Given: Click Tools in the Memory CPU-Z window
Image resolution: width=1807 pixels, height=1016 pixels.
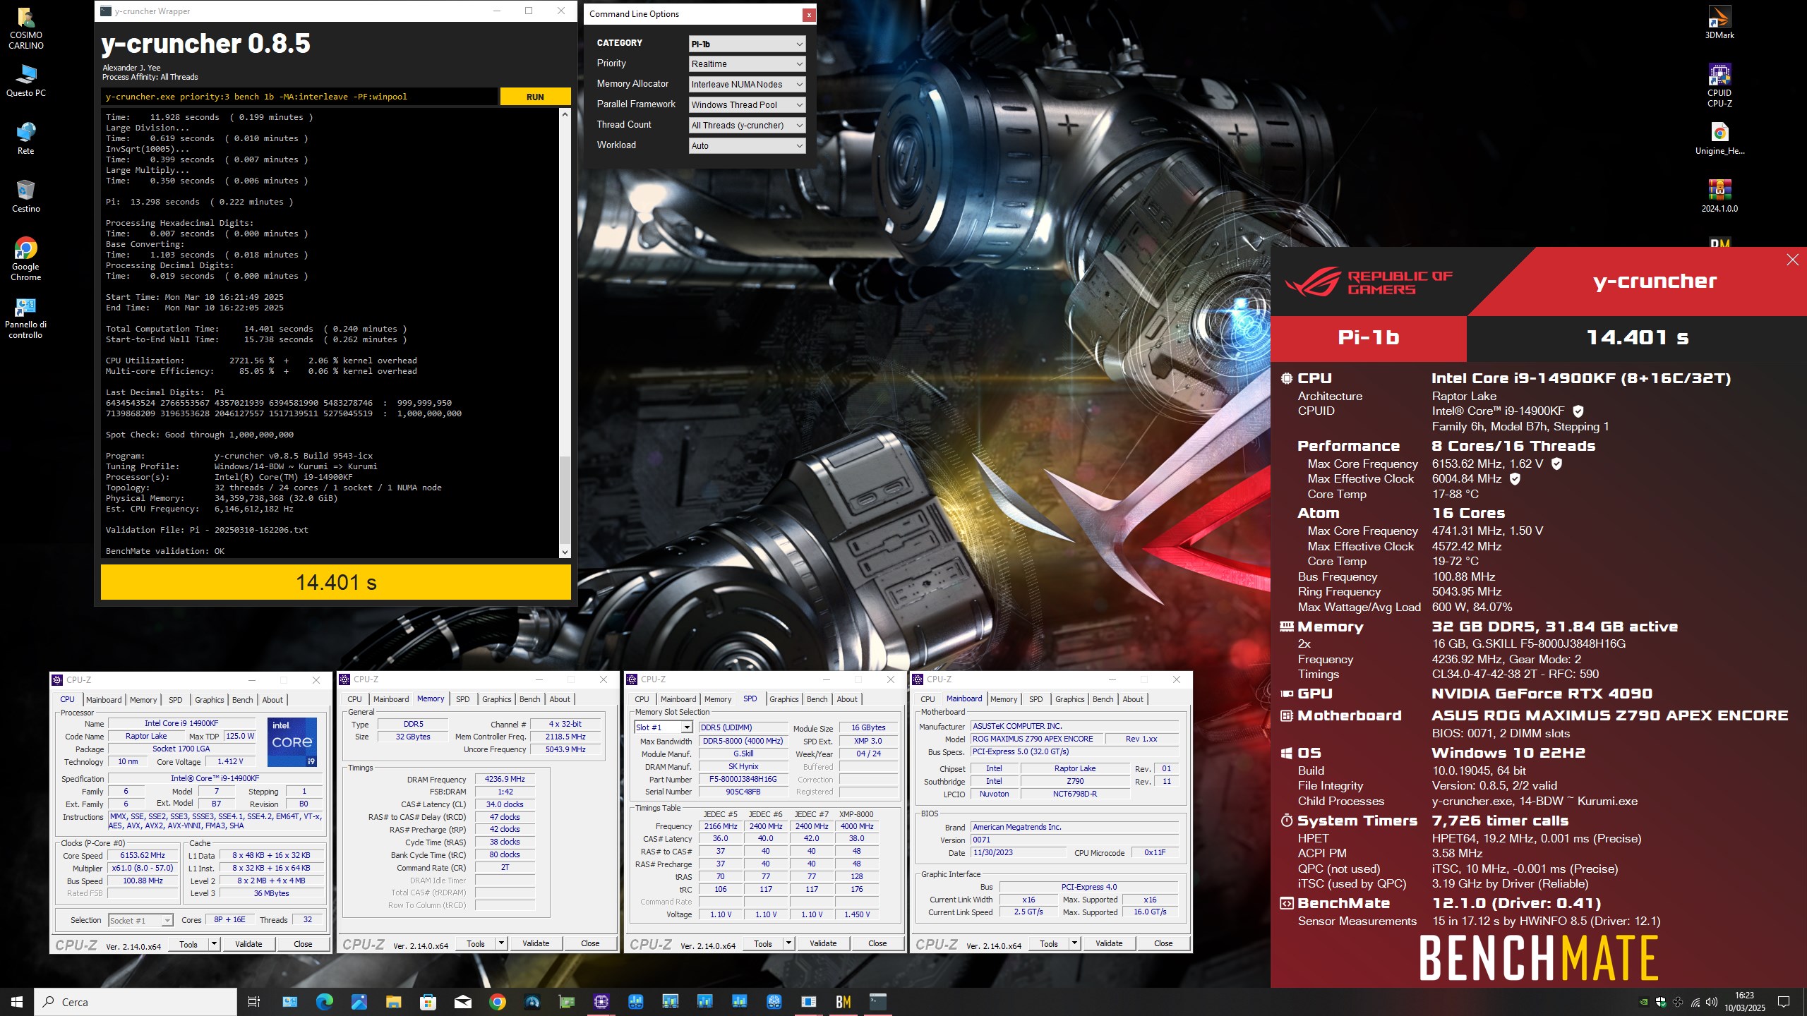Looking at the screenshot, I should 476,943.
